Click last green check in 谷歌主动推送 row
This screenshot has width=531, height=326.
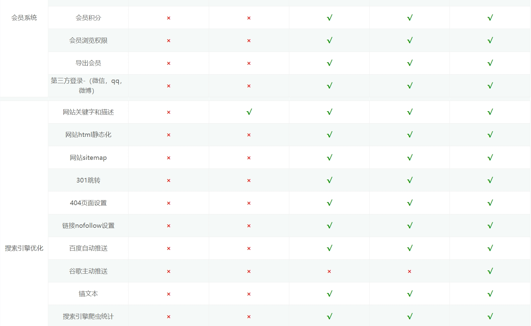(490, 271)
